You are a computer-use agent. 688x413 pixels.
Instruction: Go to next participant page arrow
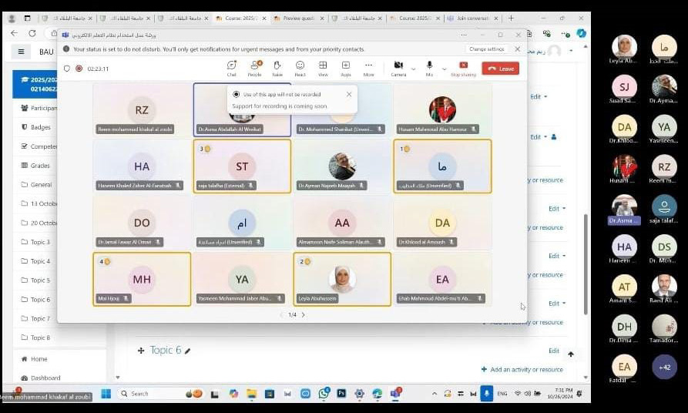coord(303,314)
